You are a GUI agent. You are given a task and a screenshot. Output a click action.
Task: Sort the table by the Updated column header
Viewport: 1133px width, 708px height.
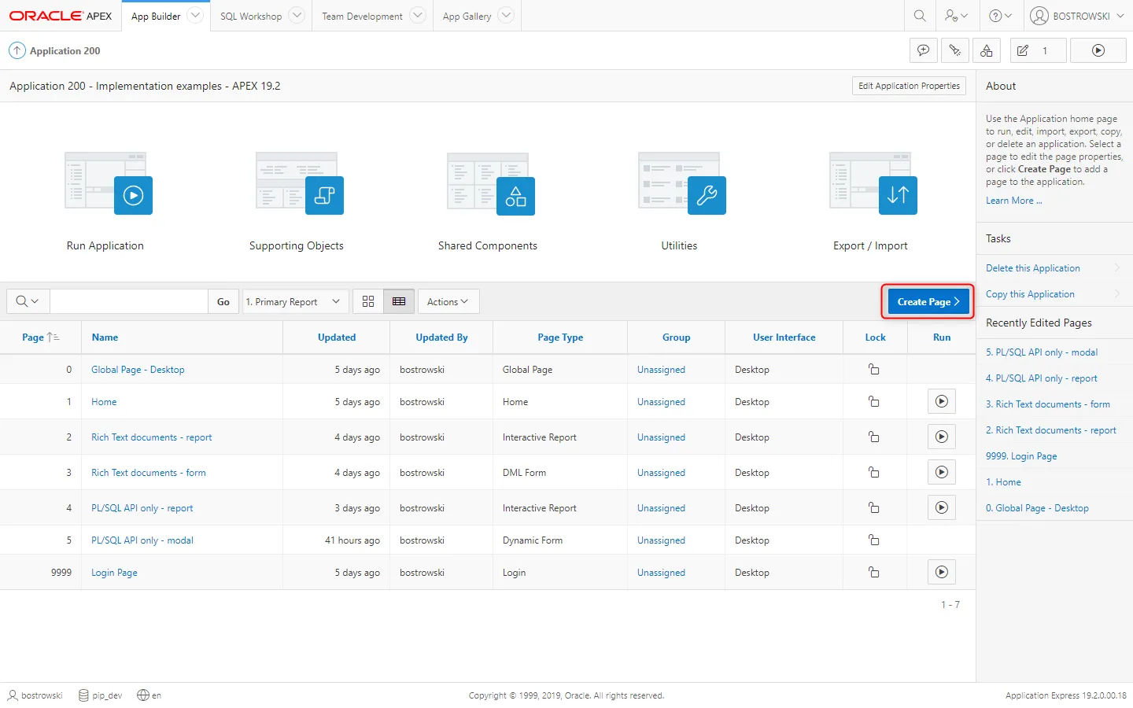(337, 337)
